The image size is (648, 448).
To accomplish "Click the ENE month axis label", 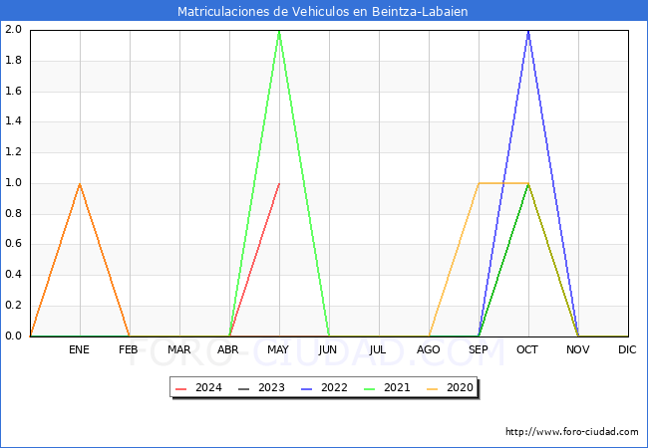I will pos(79,349).
